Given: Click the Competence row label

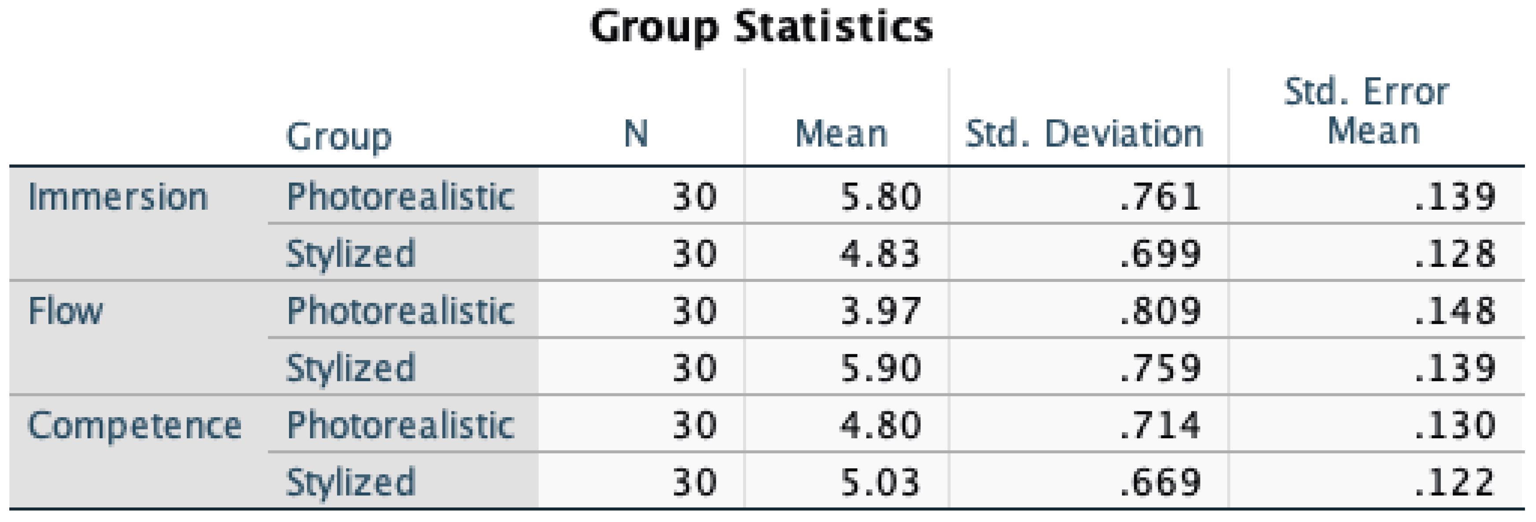Looking at the screenshot, I should click(x=135, y=426).
